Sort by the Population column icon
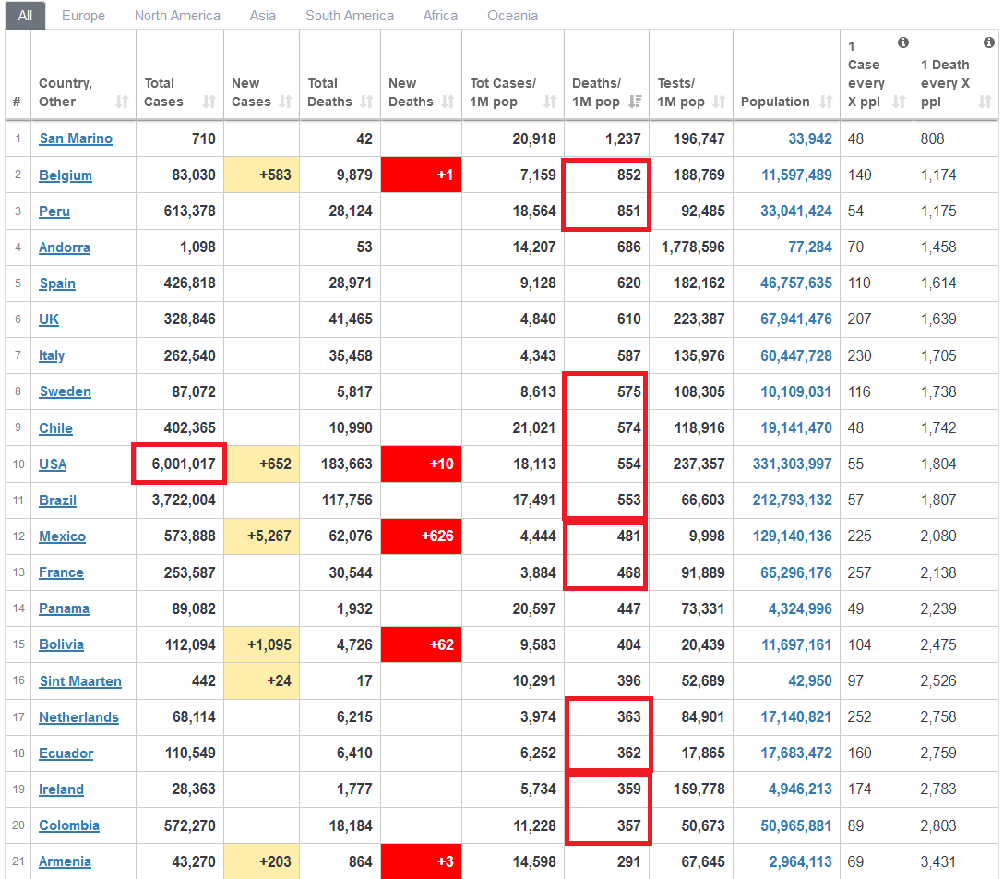Viewport: 1003px width, 879px height. click(x=825, y=102)
